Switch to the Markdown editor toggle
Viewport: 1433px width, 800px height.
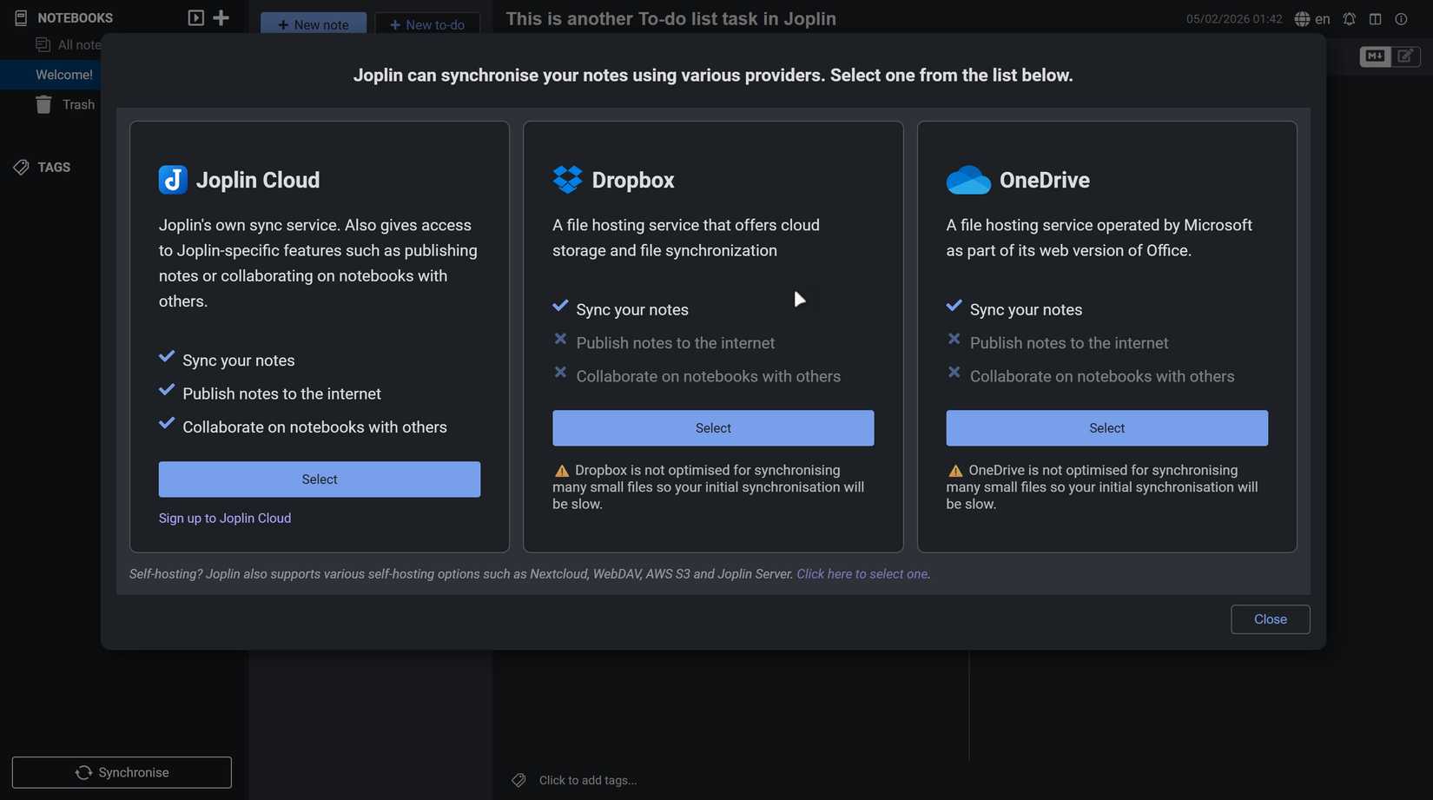pos(1374,56)
